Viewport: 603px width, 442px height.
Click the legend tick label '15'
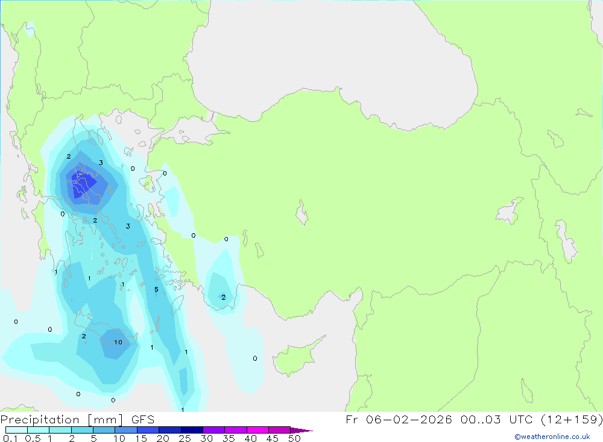point(140,438)
